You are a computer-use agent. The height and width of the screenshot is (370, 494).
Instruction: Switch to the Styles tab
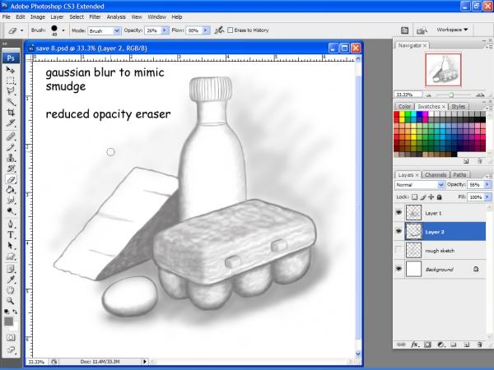tap(458, 106)
